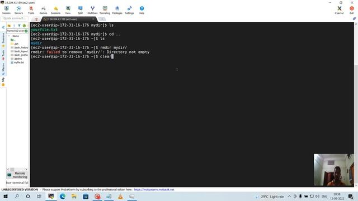Close the ec2-user session tab

[93, 19]
